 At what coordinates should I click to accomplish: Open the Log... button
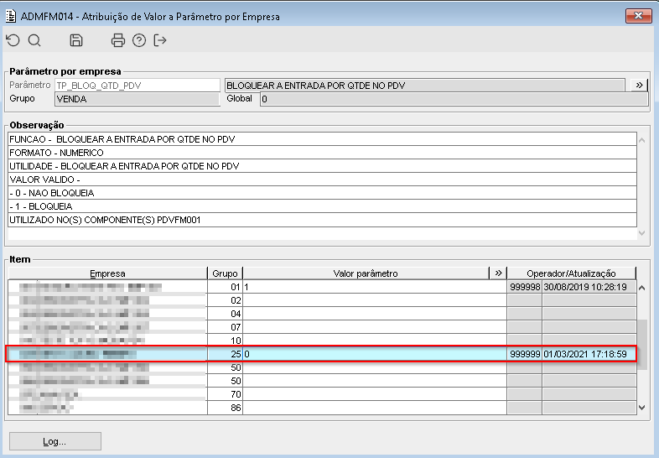pyautogui.click(x=55, y=441)
